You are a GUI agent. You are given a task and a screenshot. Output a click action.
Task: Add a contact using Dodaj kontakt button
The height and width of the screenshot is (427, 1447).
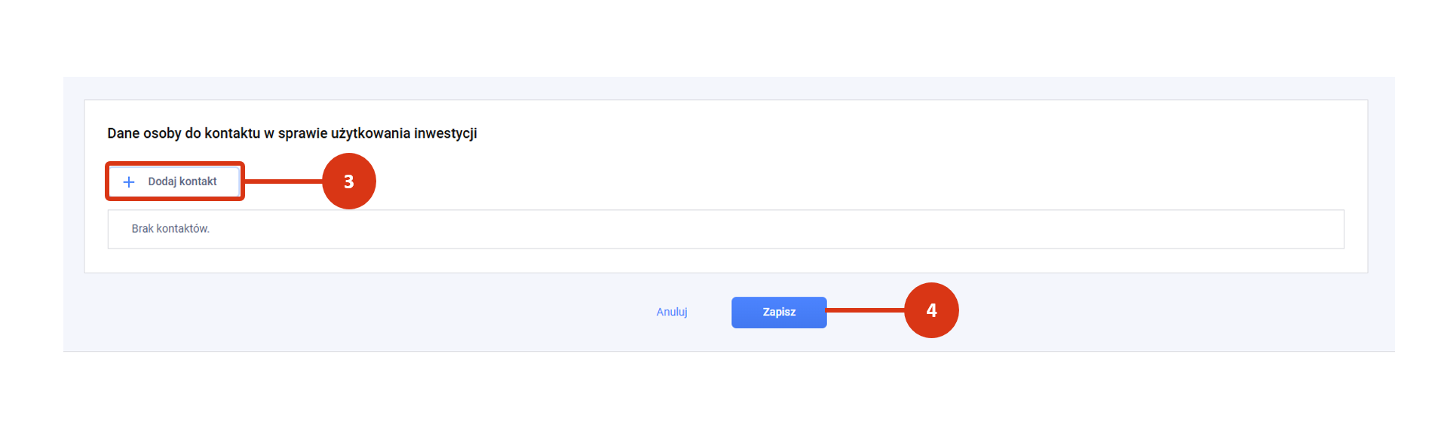tap(175, 181)
